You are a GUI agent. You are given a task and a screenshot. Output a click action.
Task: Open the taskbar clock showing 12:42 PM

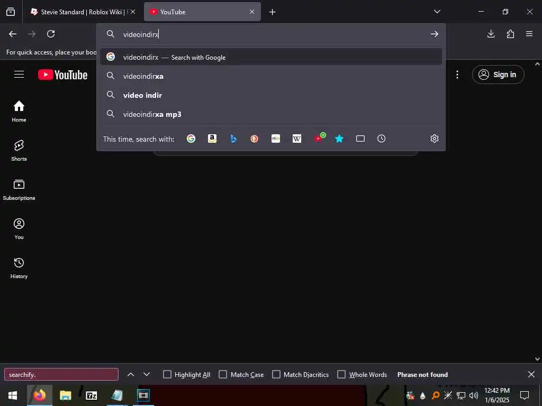496,395
